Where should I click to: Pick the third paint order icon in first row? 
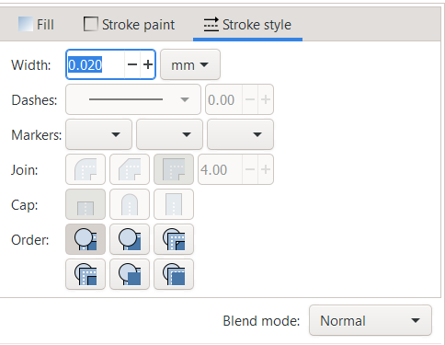[x=174, y=239]
